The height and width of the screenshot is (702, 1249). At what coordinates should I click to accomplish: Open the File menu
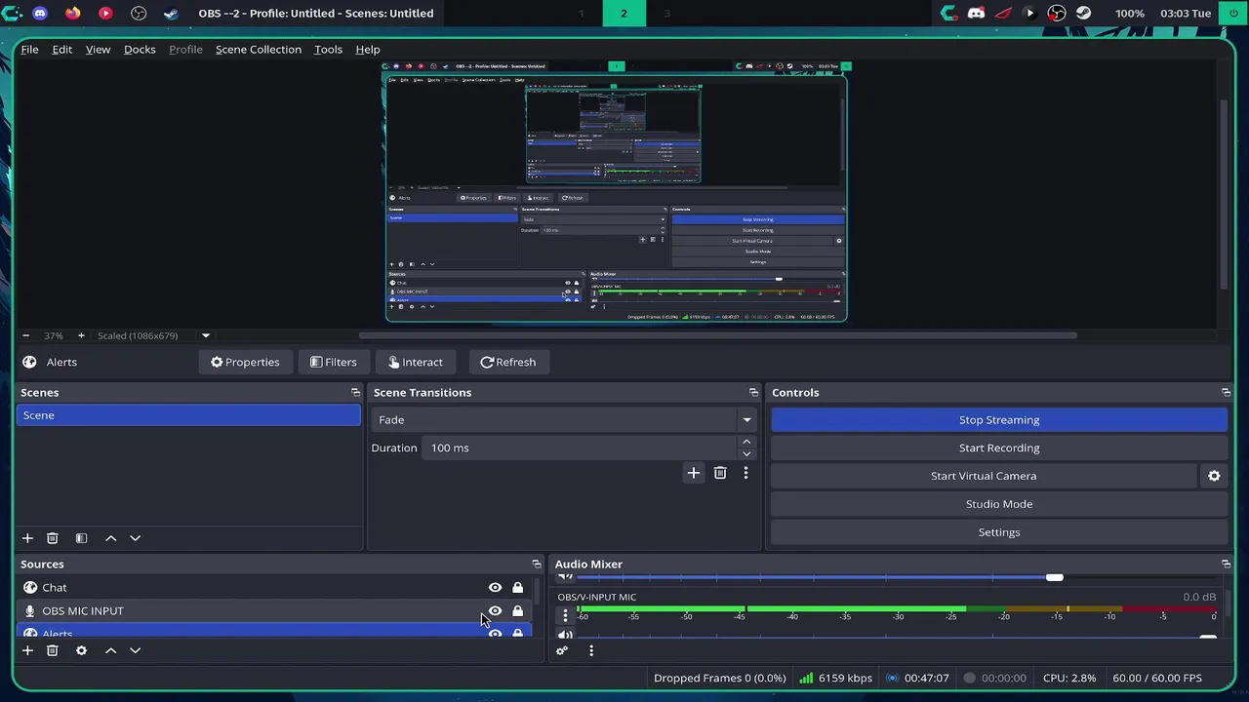[x=30, y=50]
